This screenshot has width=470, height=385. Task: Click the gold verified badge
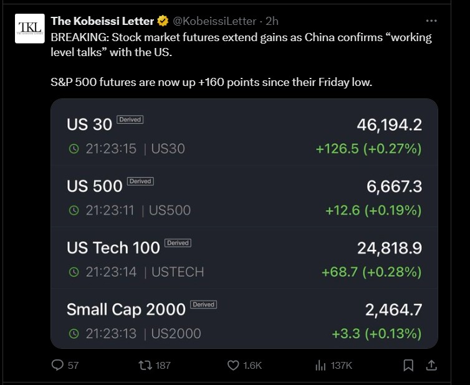163,21
